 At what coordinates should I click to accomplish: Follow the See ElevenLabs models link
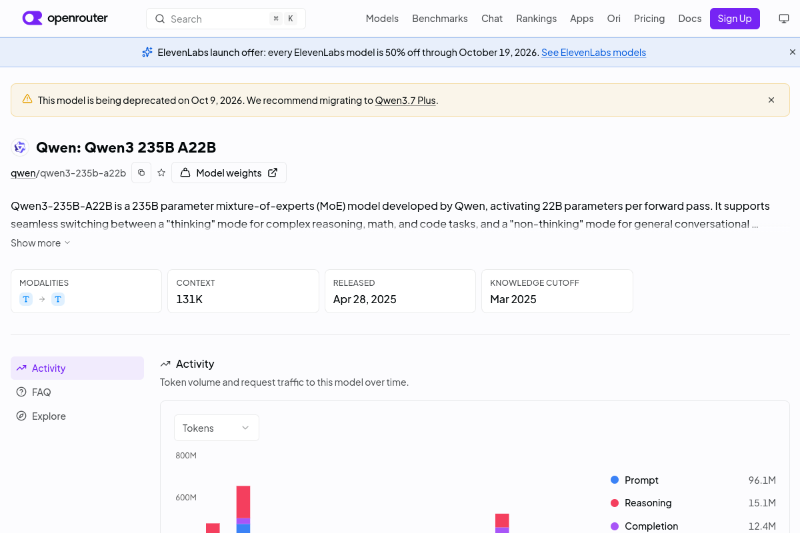pos(593,52)
